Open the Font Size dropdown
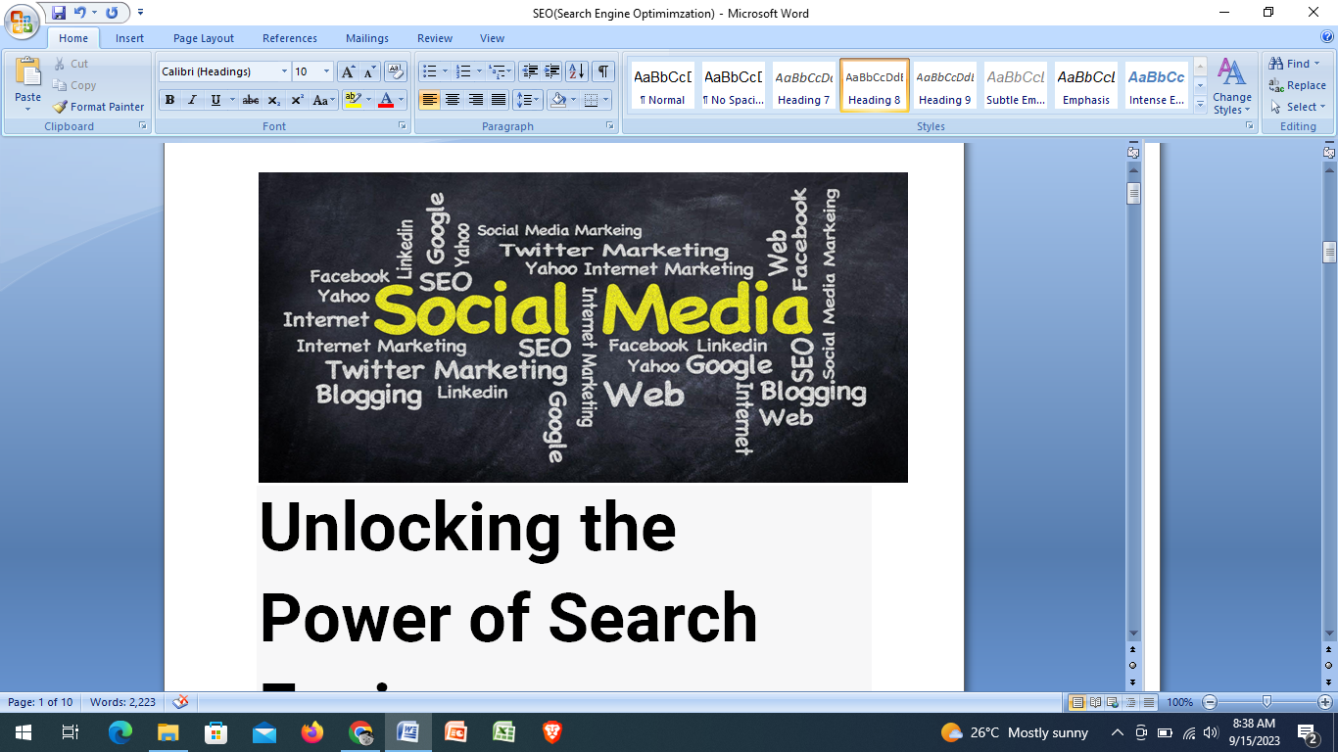Viewport: 1338px width, 752px height. 326,71
